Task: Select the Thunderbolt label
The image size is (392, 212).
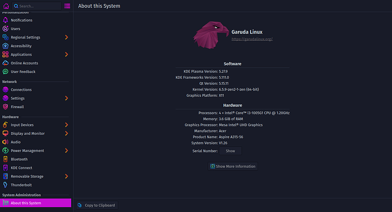Action: (x=21, y=185)
